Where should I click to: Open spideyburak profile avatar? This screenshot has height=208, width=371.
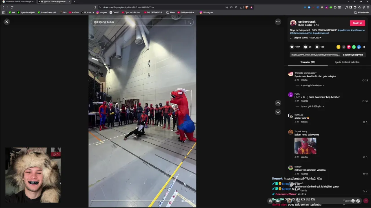(293, 23)
